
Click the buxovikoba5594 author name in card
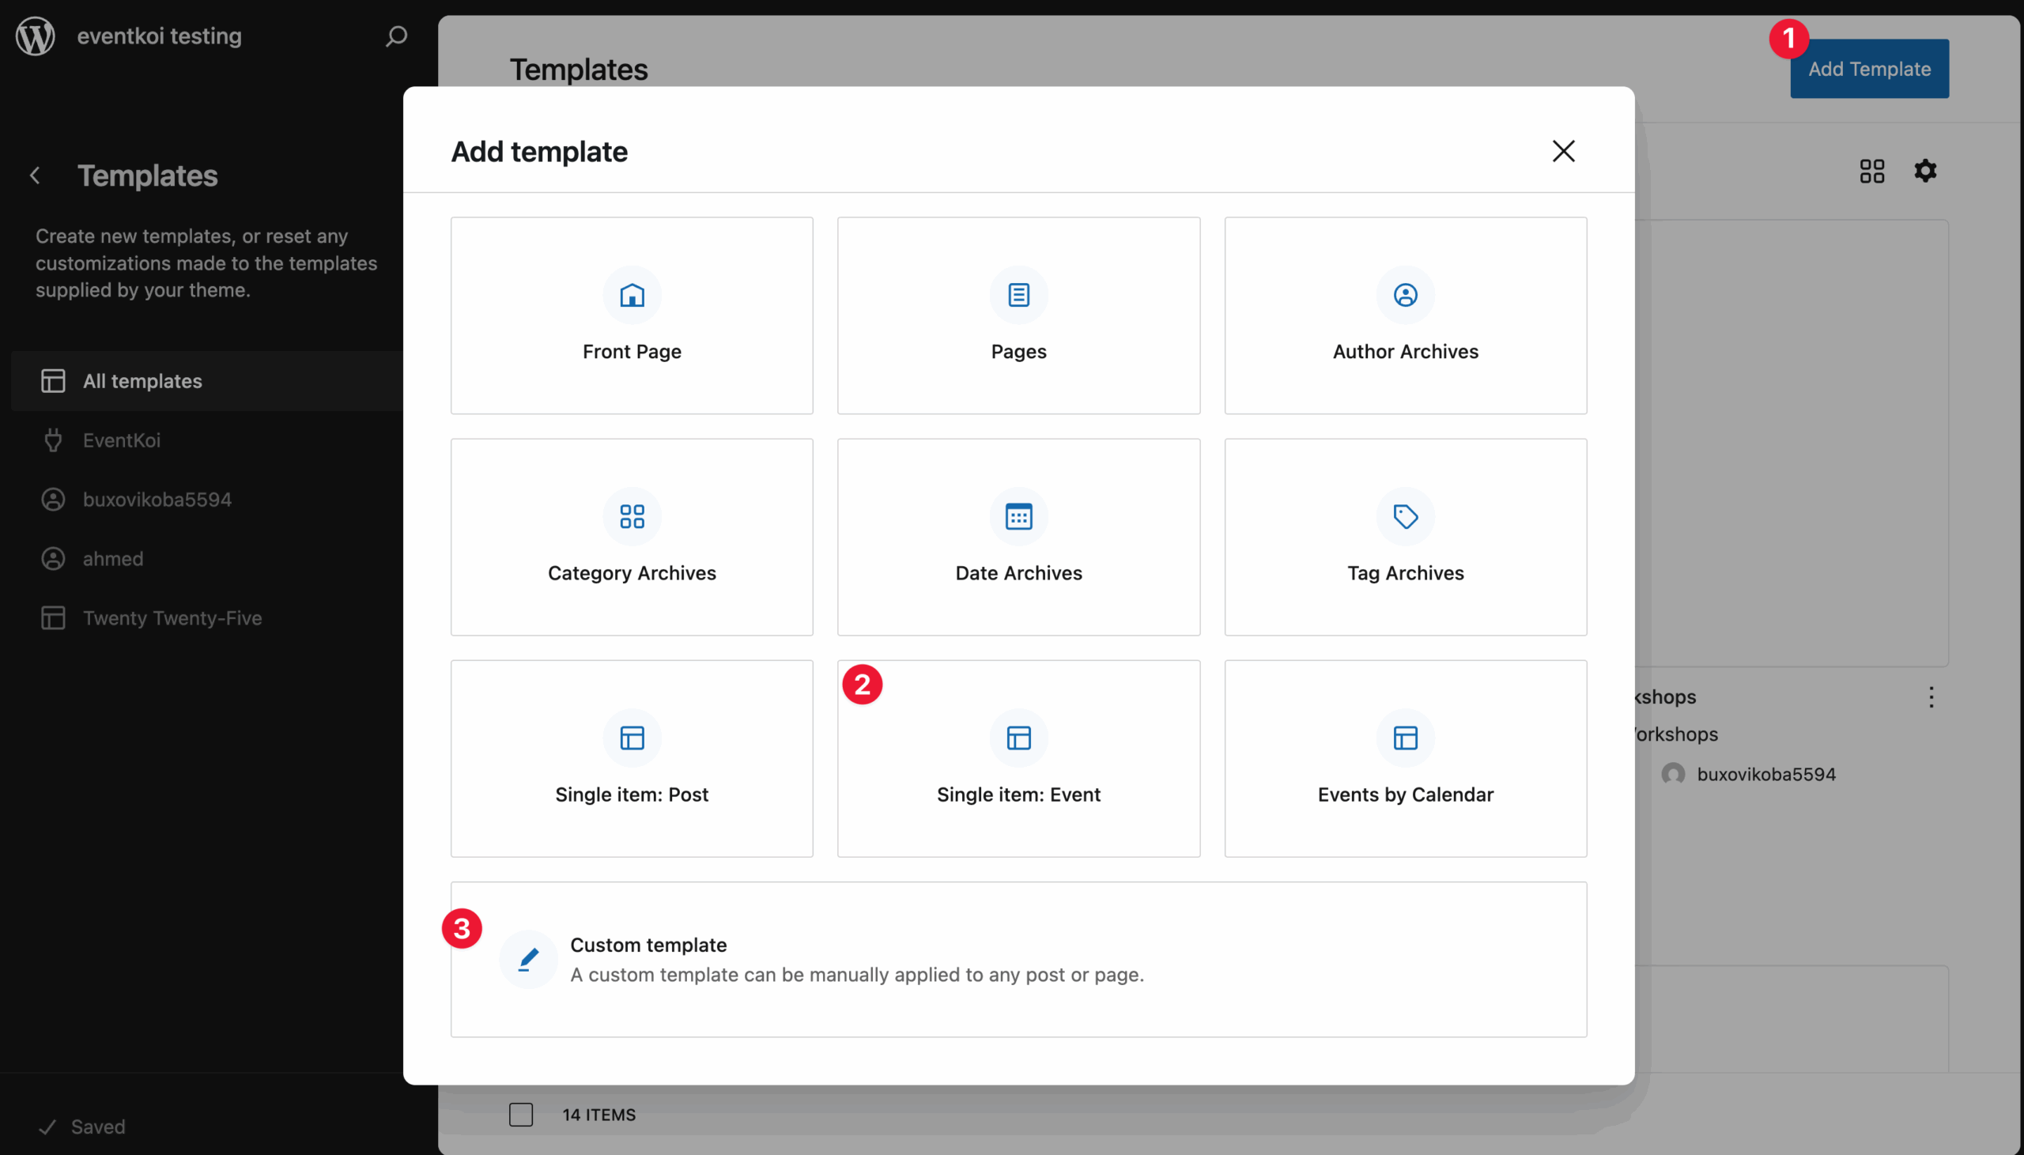pyautogui.click(x=1766, y=774)
